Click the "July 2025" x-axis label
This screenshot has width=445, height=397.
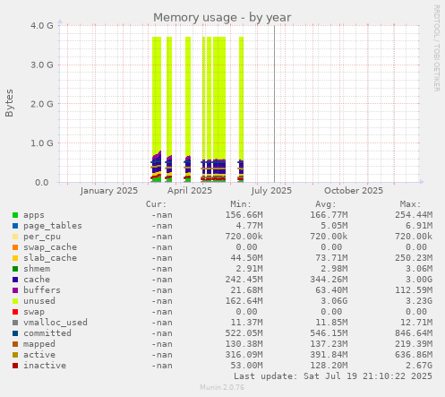click(x=271, y=191)
